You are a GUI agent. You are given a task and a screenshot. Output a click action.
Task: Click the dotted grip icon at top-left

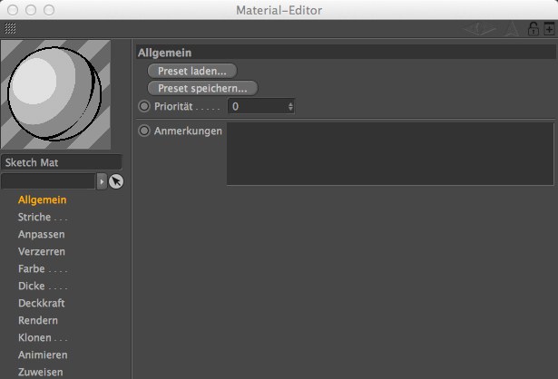point(10,29)
